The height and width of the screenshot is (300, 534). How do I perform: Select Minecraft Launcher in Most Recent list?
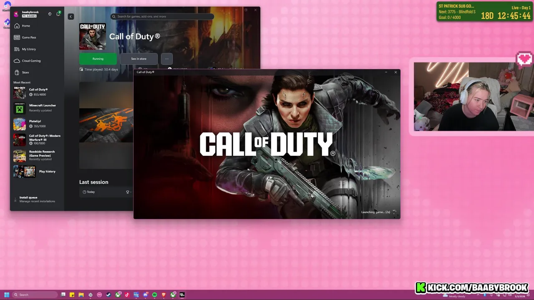[38, 108]
